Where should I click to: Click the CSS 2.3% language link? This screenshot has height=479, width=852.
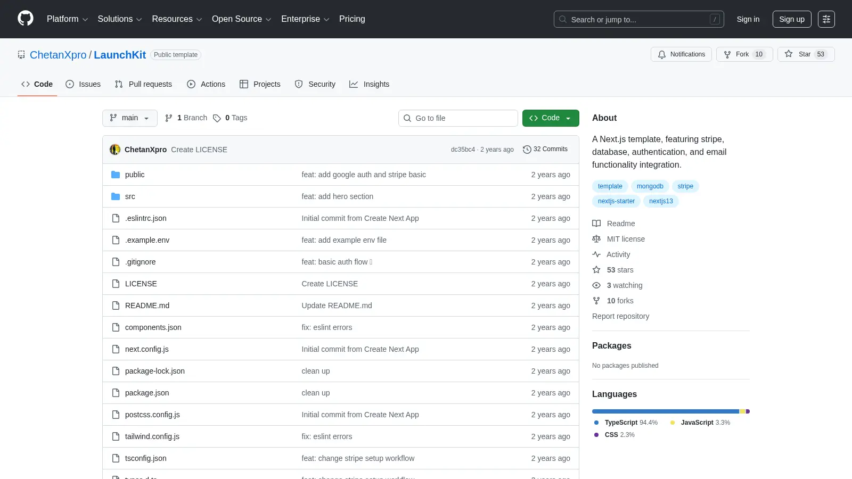coord(614,435)
